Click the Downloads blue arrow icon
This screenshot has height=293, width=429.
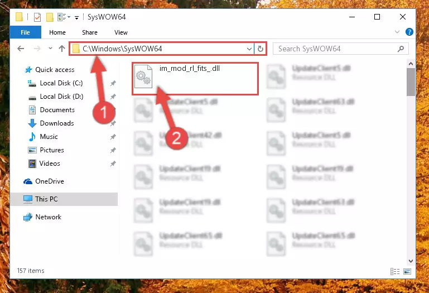pos(32,123)
